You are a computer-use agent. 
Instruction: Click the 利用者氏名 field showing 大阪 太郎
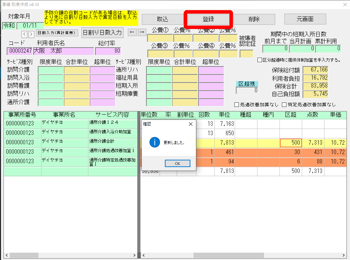(63, 51)
